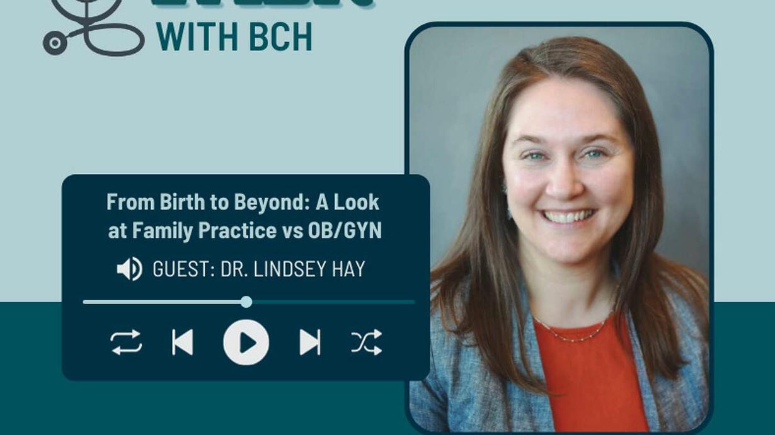Image resolution: width=775 pixels, height=435 pixels.
Task: Click 'at Family Practice vs OB/GYN' line
Action: coord(245,230)
